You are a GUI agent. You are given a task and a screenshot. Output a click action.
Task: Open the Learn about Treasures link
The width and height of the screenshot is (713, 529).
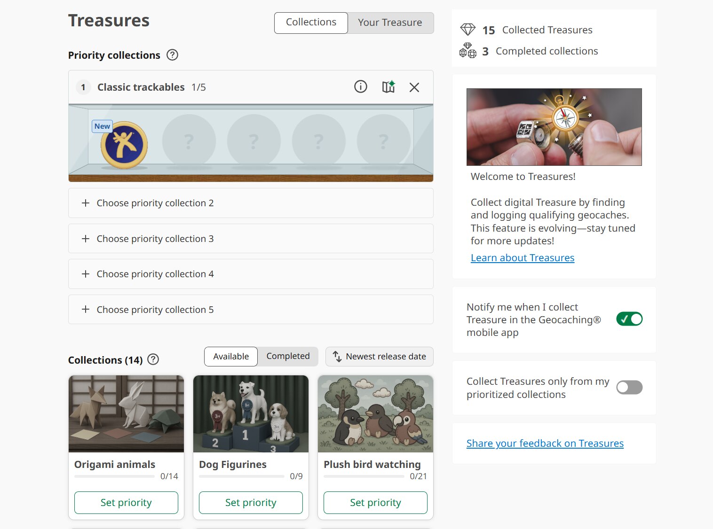tap(522, 258)
